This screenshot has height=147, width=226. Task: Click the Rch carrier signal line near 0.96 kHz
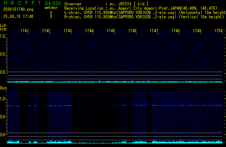(x=115, y=105)
